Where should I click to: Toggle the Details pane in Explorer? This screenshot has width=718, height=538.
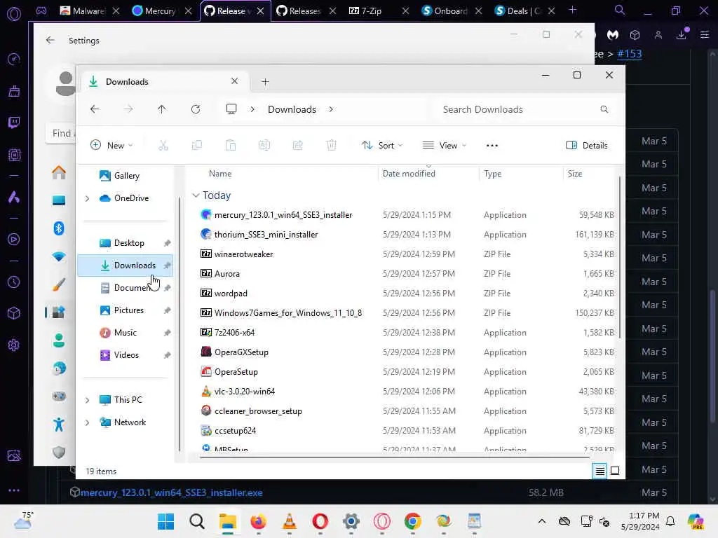(587, 146)
